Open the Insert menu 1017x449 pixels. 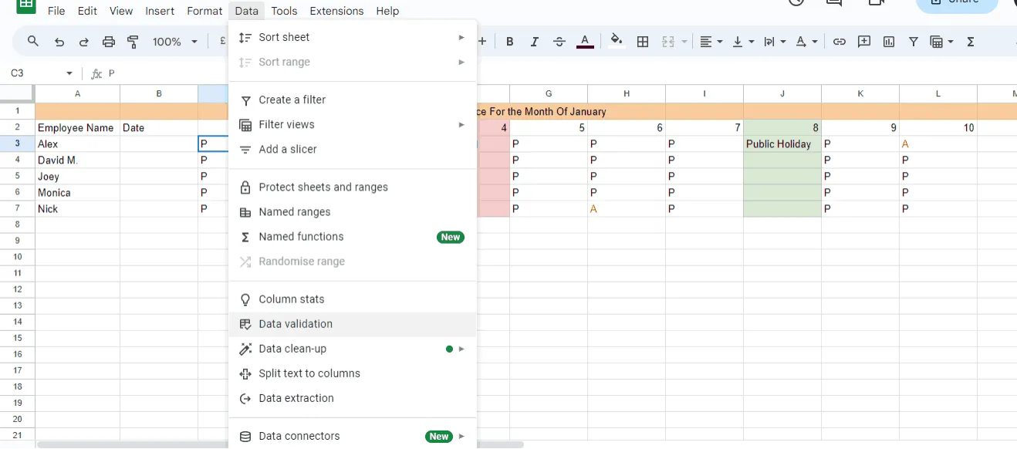pyautogui.click(x=160, y=11)
